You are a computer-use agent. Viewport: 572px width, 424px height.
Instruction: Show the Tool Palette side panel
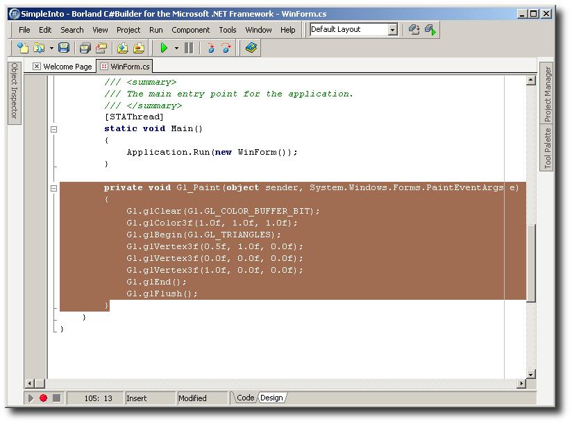tap(547, 148)
